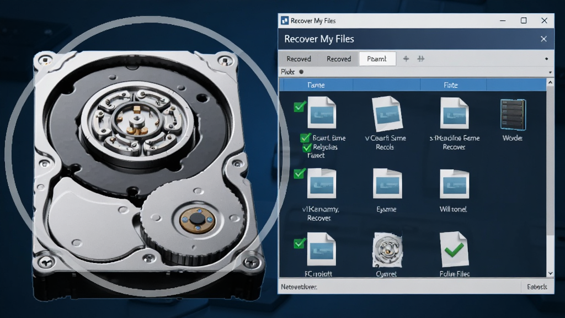Click the 'Folim Files' file name text
The image size is (565, 318).
[x=455, y=274]
